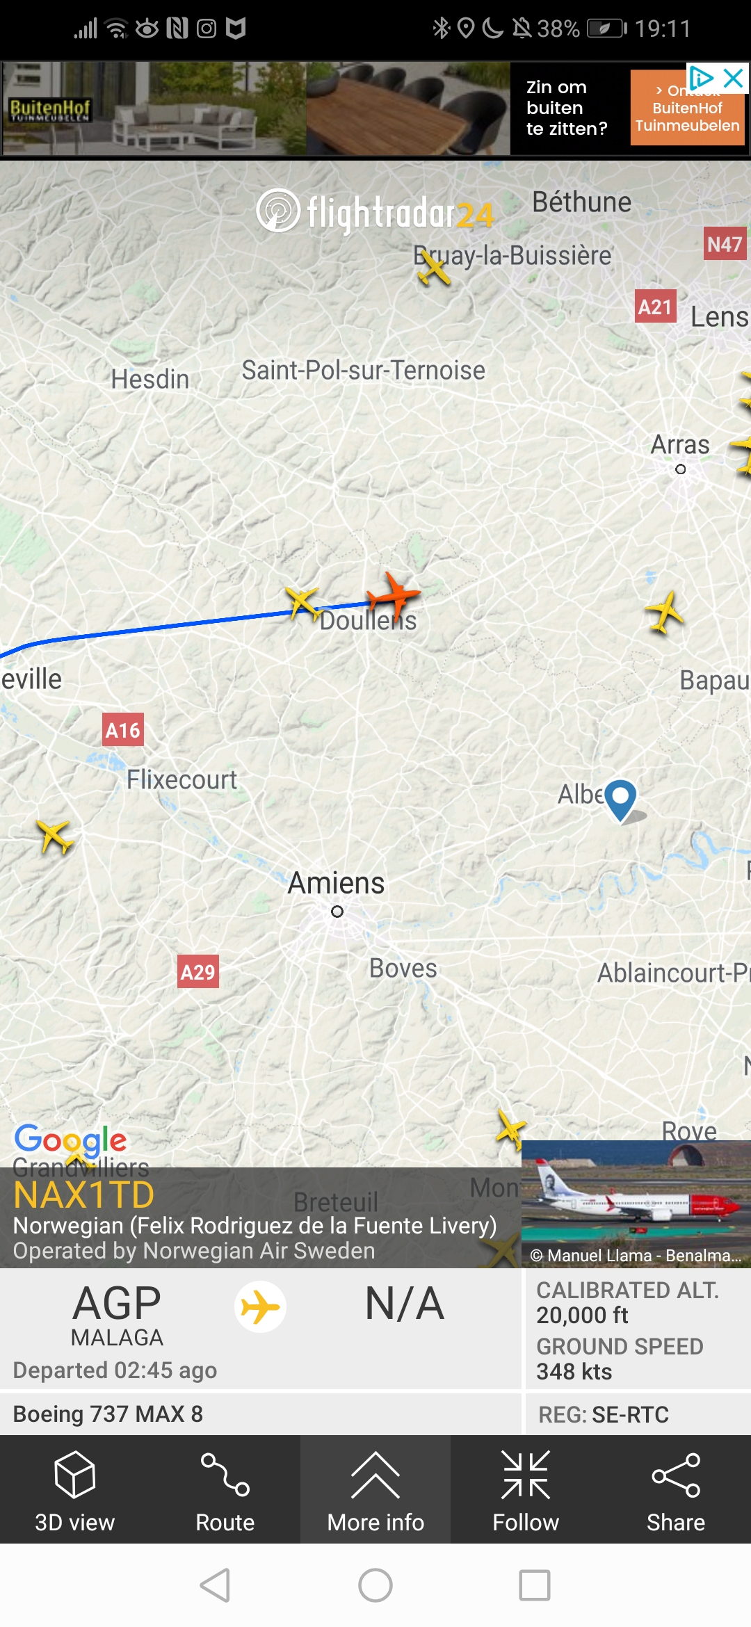Open the 3D view of the flight
Screen dimensions: 751x1627
(x=75, y=1491)
